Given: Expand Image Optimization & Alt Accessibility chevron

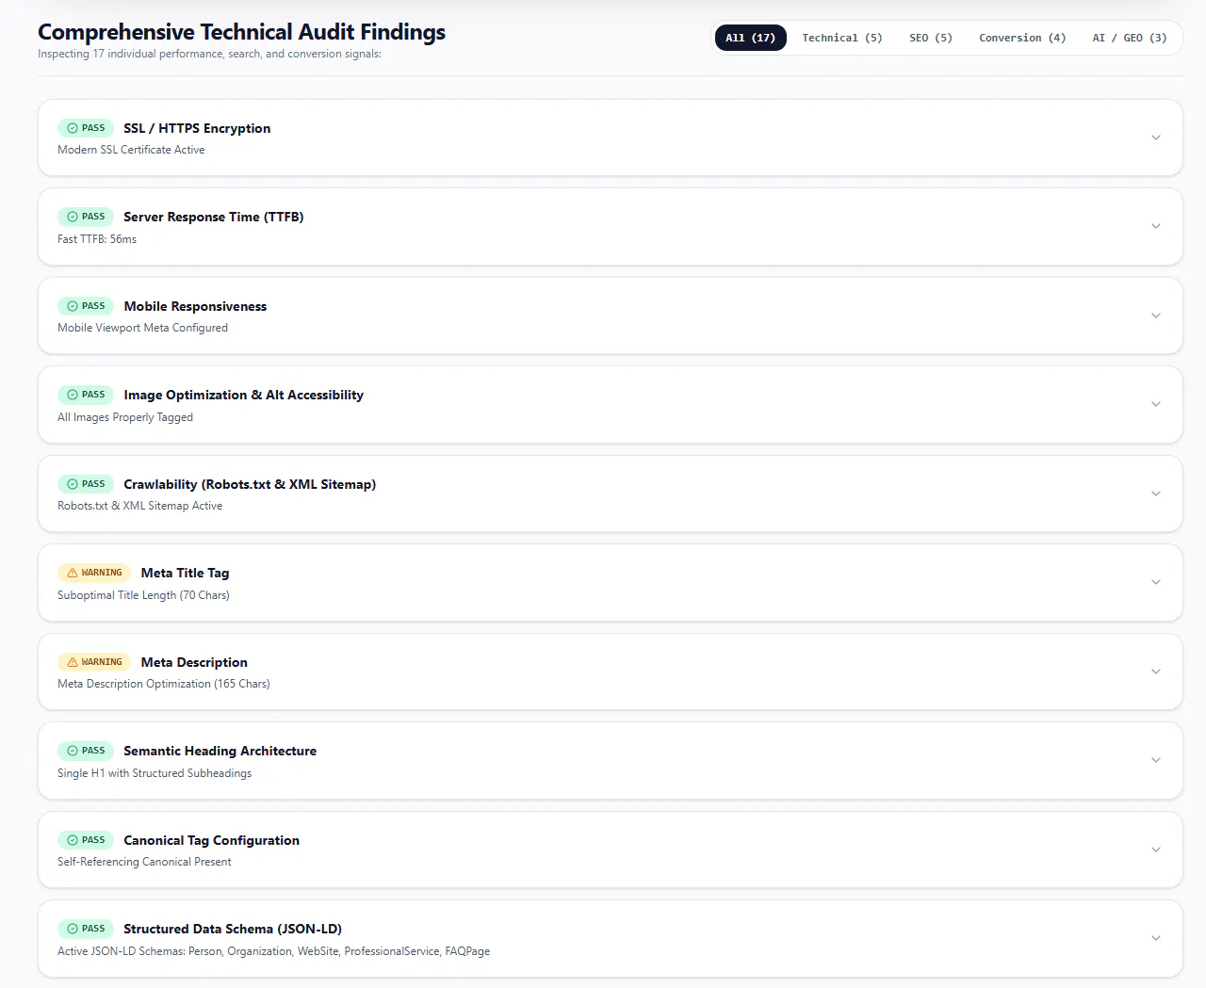Looking at the screenshot, I should click(1156, 404).
